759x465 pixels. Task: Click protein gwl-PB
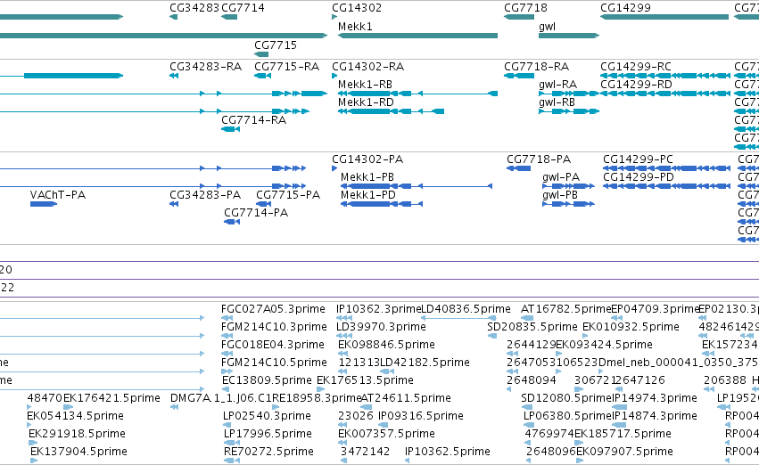point(560,195)
